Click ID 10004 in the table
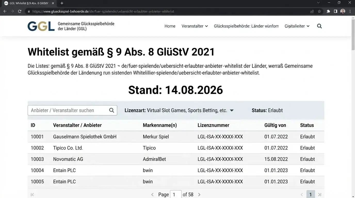This screenshot has width=355, height=198. click(x=37, y=170)
